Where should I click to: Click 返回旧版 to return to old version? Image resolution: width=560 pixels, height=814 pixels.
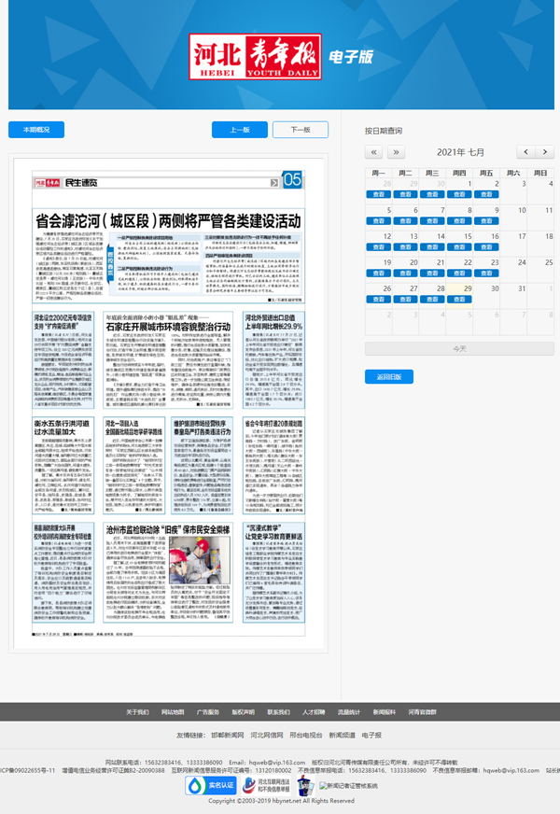(388, 377)
